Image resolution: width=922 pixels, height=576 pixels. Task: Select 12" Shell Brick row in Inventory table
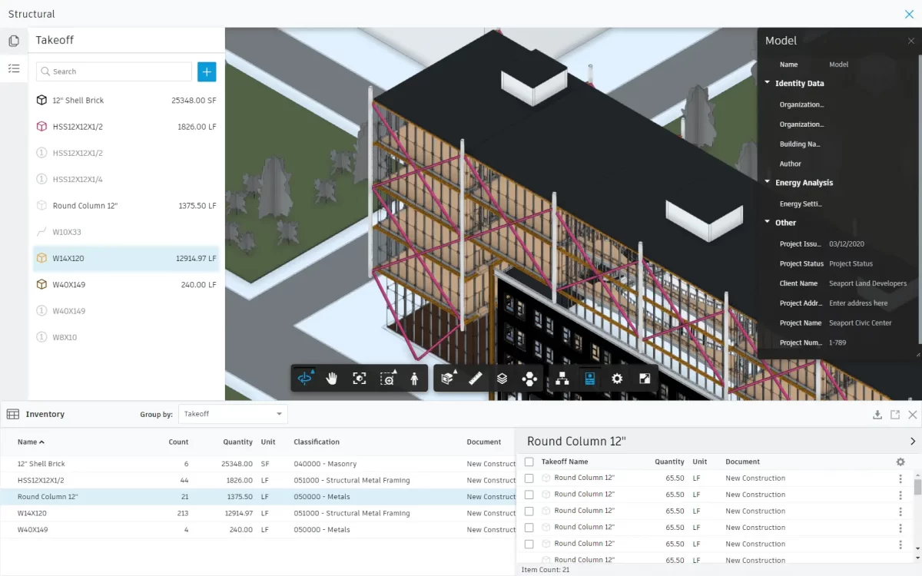pyautogui.click(x=257, y=464)
